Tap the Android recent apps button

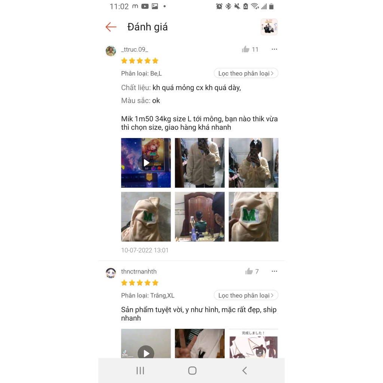[140, 371]
